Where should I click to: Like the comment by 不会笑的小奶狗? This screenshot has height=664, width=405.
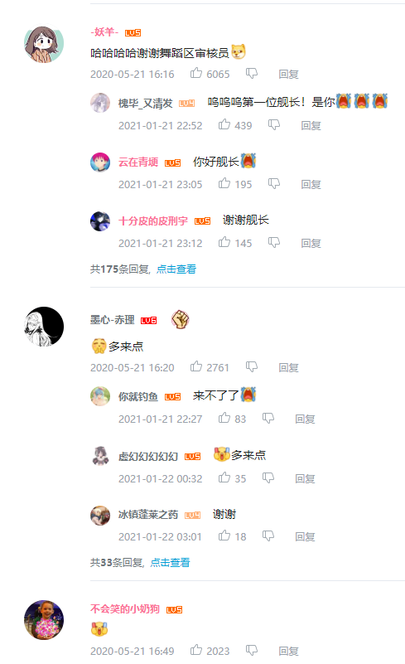(x=196, y=650)
